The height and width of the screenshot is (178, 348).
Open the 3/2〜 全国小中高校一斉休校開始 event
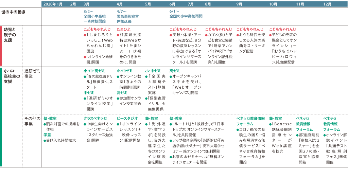(x=95, y=16)
